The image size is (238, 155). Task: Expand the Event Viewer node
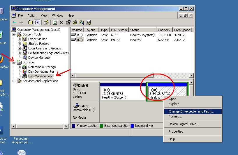pos(19,39)
